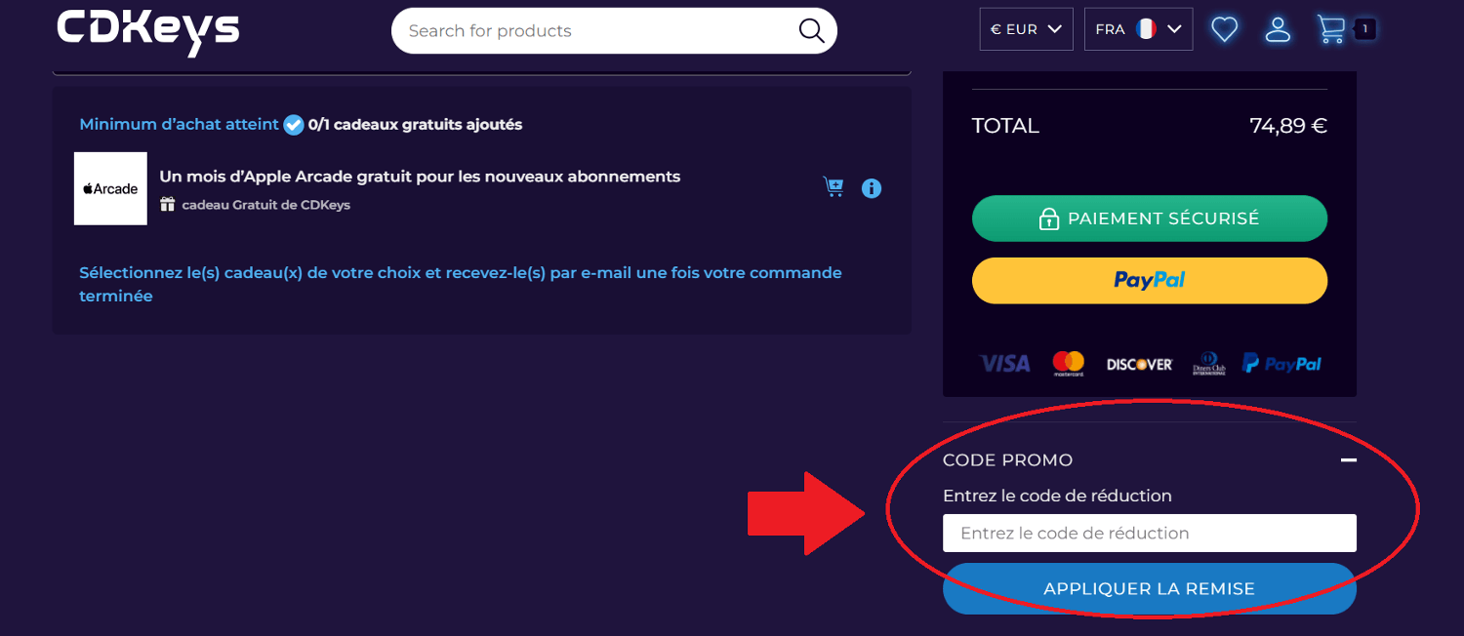
Task: Collapse the CODE PROMO section with the minus
Action: coord(1349,458)
